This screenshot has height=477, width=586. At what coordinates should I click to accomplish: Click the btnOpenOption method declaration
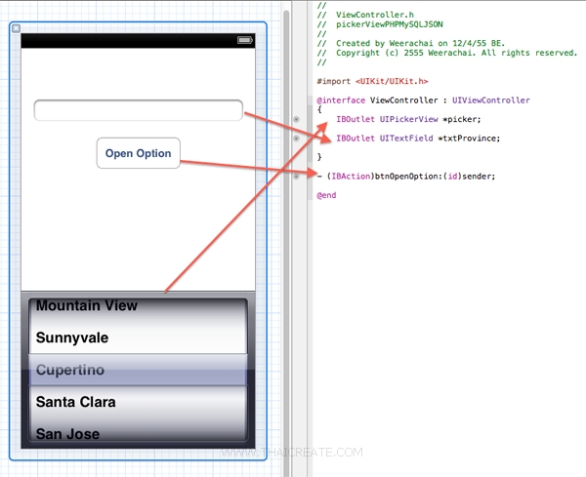[406, 177]
